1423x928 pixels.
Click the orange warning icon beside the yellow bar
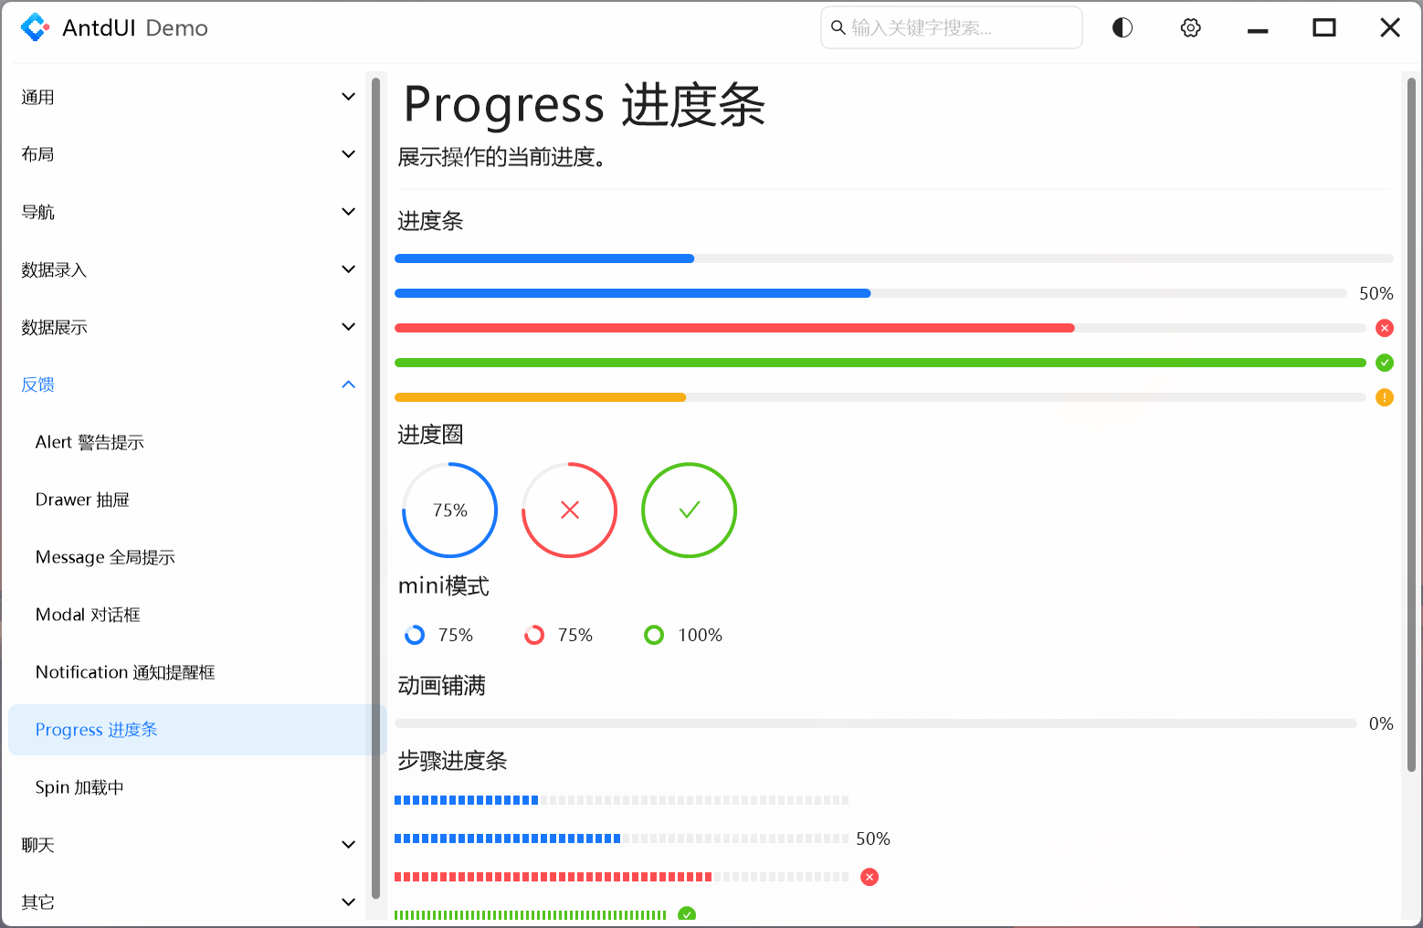(x=1385, y=397)
